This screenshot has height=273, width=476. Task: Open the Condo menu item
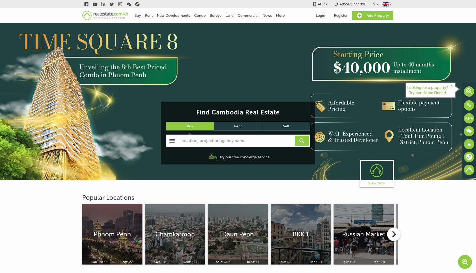tap(200, 15)
